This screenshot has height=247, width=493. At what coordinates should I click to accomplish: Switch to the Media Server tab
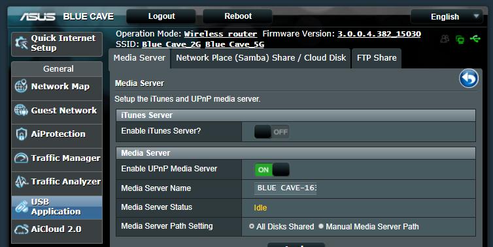click(139, 58)
